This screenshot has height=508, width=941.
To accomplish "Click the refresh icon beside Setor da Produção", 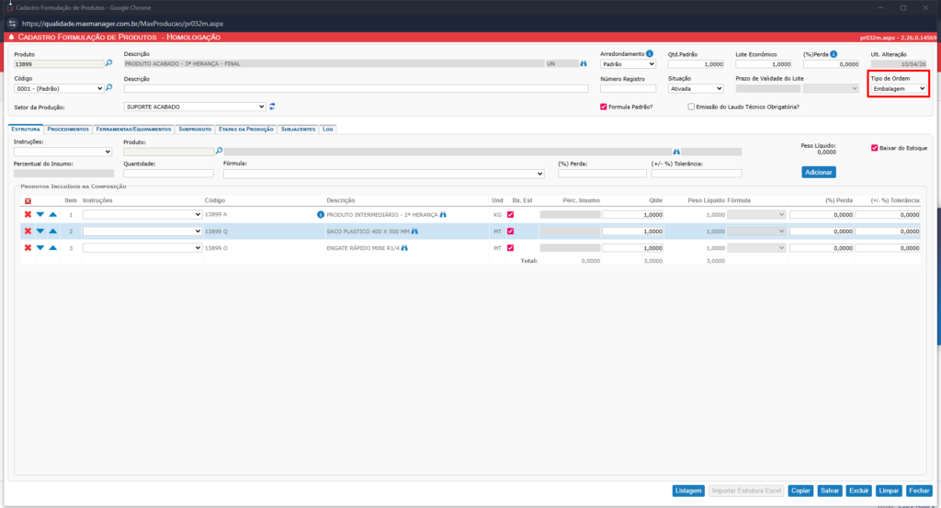I will [272, 107].
